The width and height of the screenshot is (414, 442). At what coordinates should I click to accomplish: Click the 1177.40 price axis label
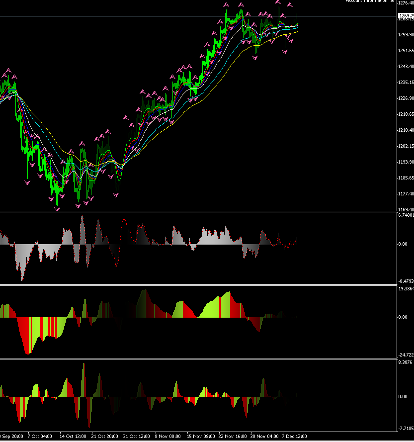tap(406, 194)
